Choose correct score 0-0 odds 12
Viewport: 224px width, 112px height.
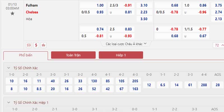click(x=149, y=85)
